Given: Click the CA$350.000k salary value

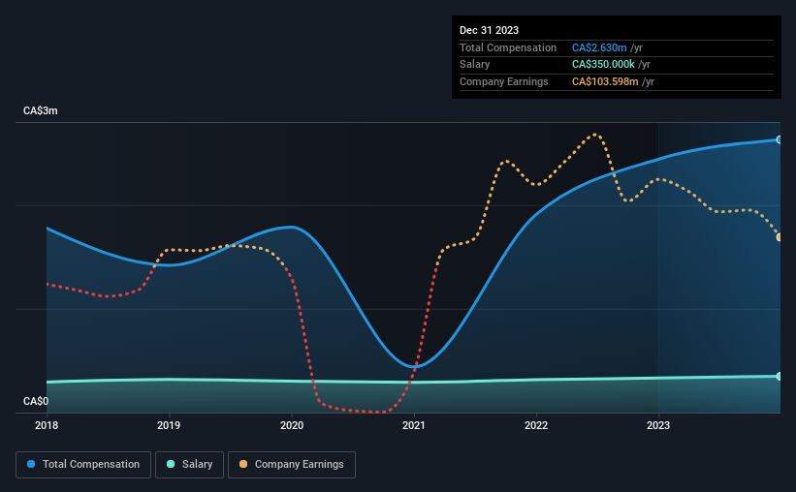Looking at the screenshot, I should tap(603, 65).
